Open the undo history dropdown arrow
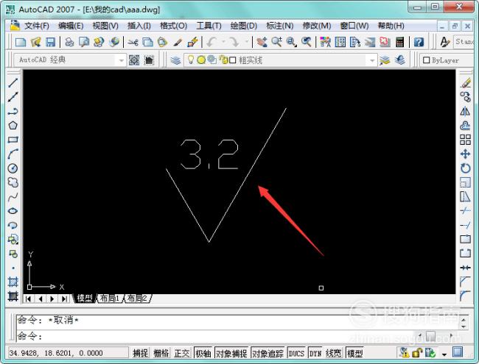 (x=223, y=42)
